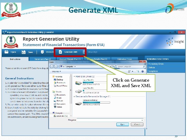The width and height of the screenshot is (187, 140).
Task: Click the Open label in toolbar
Action: [13, 52]
